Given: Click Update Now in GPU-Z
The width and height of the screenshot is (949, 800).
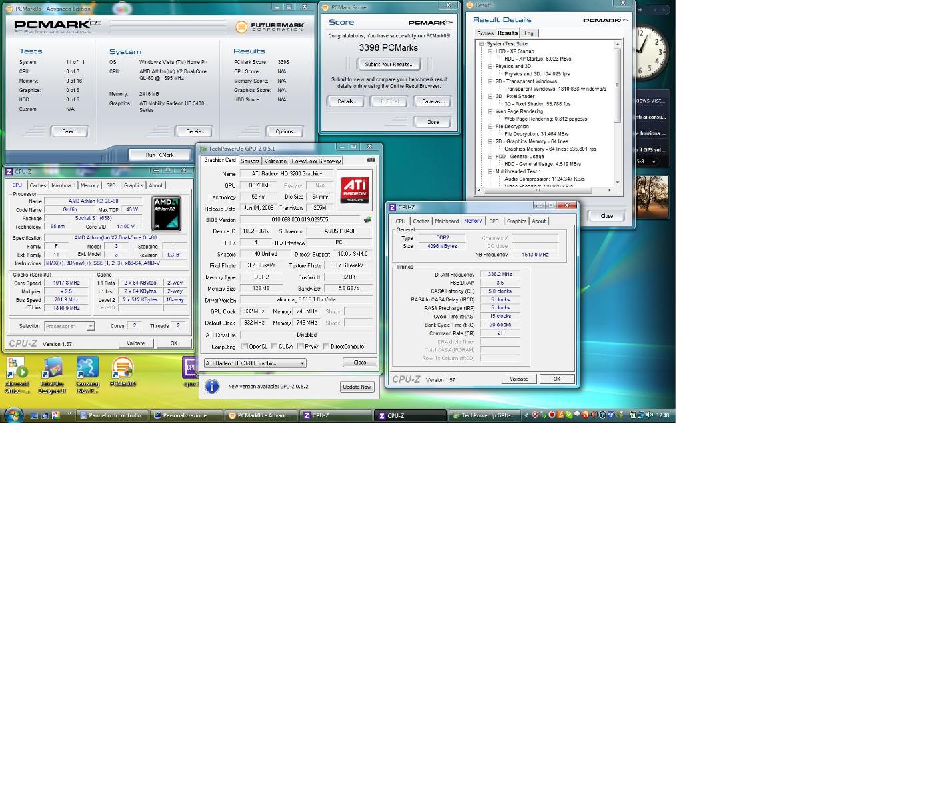Looking at the screenshot, I should (x=357, y=387).
